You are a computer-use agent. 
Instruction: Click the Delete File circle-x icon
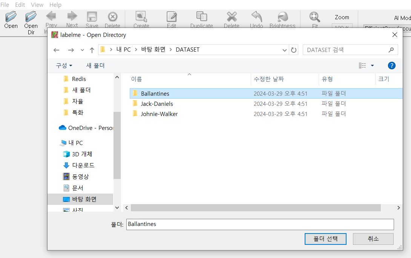tap(113, 17)
